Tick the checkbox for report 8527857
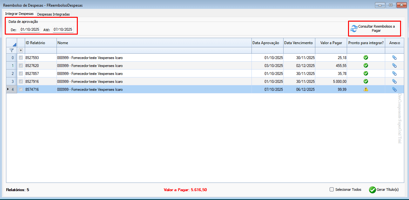Screen dimensions: 409x200 pos(21,73)
